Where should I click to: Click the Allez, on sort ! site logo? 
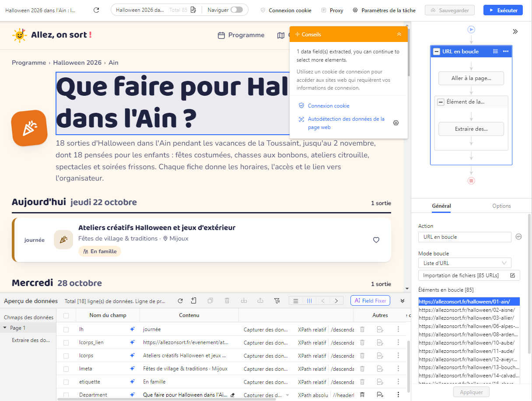52,35
